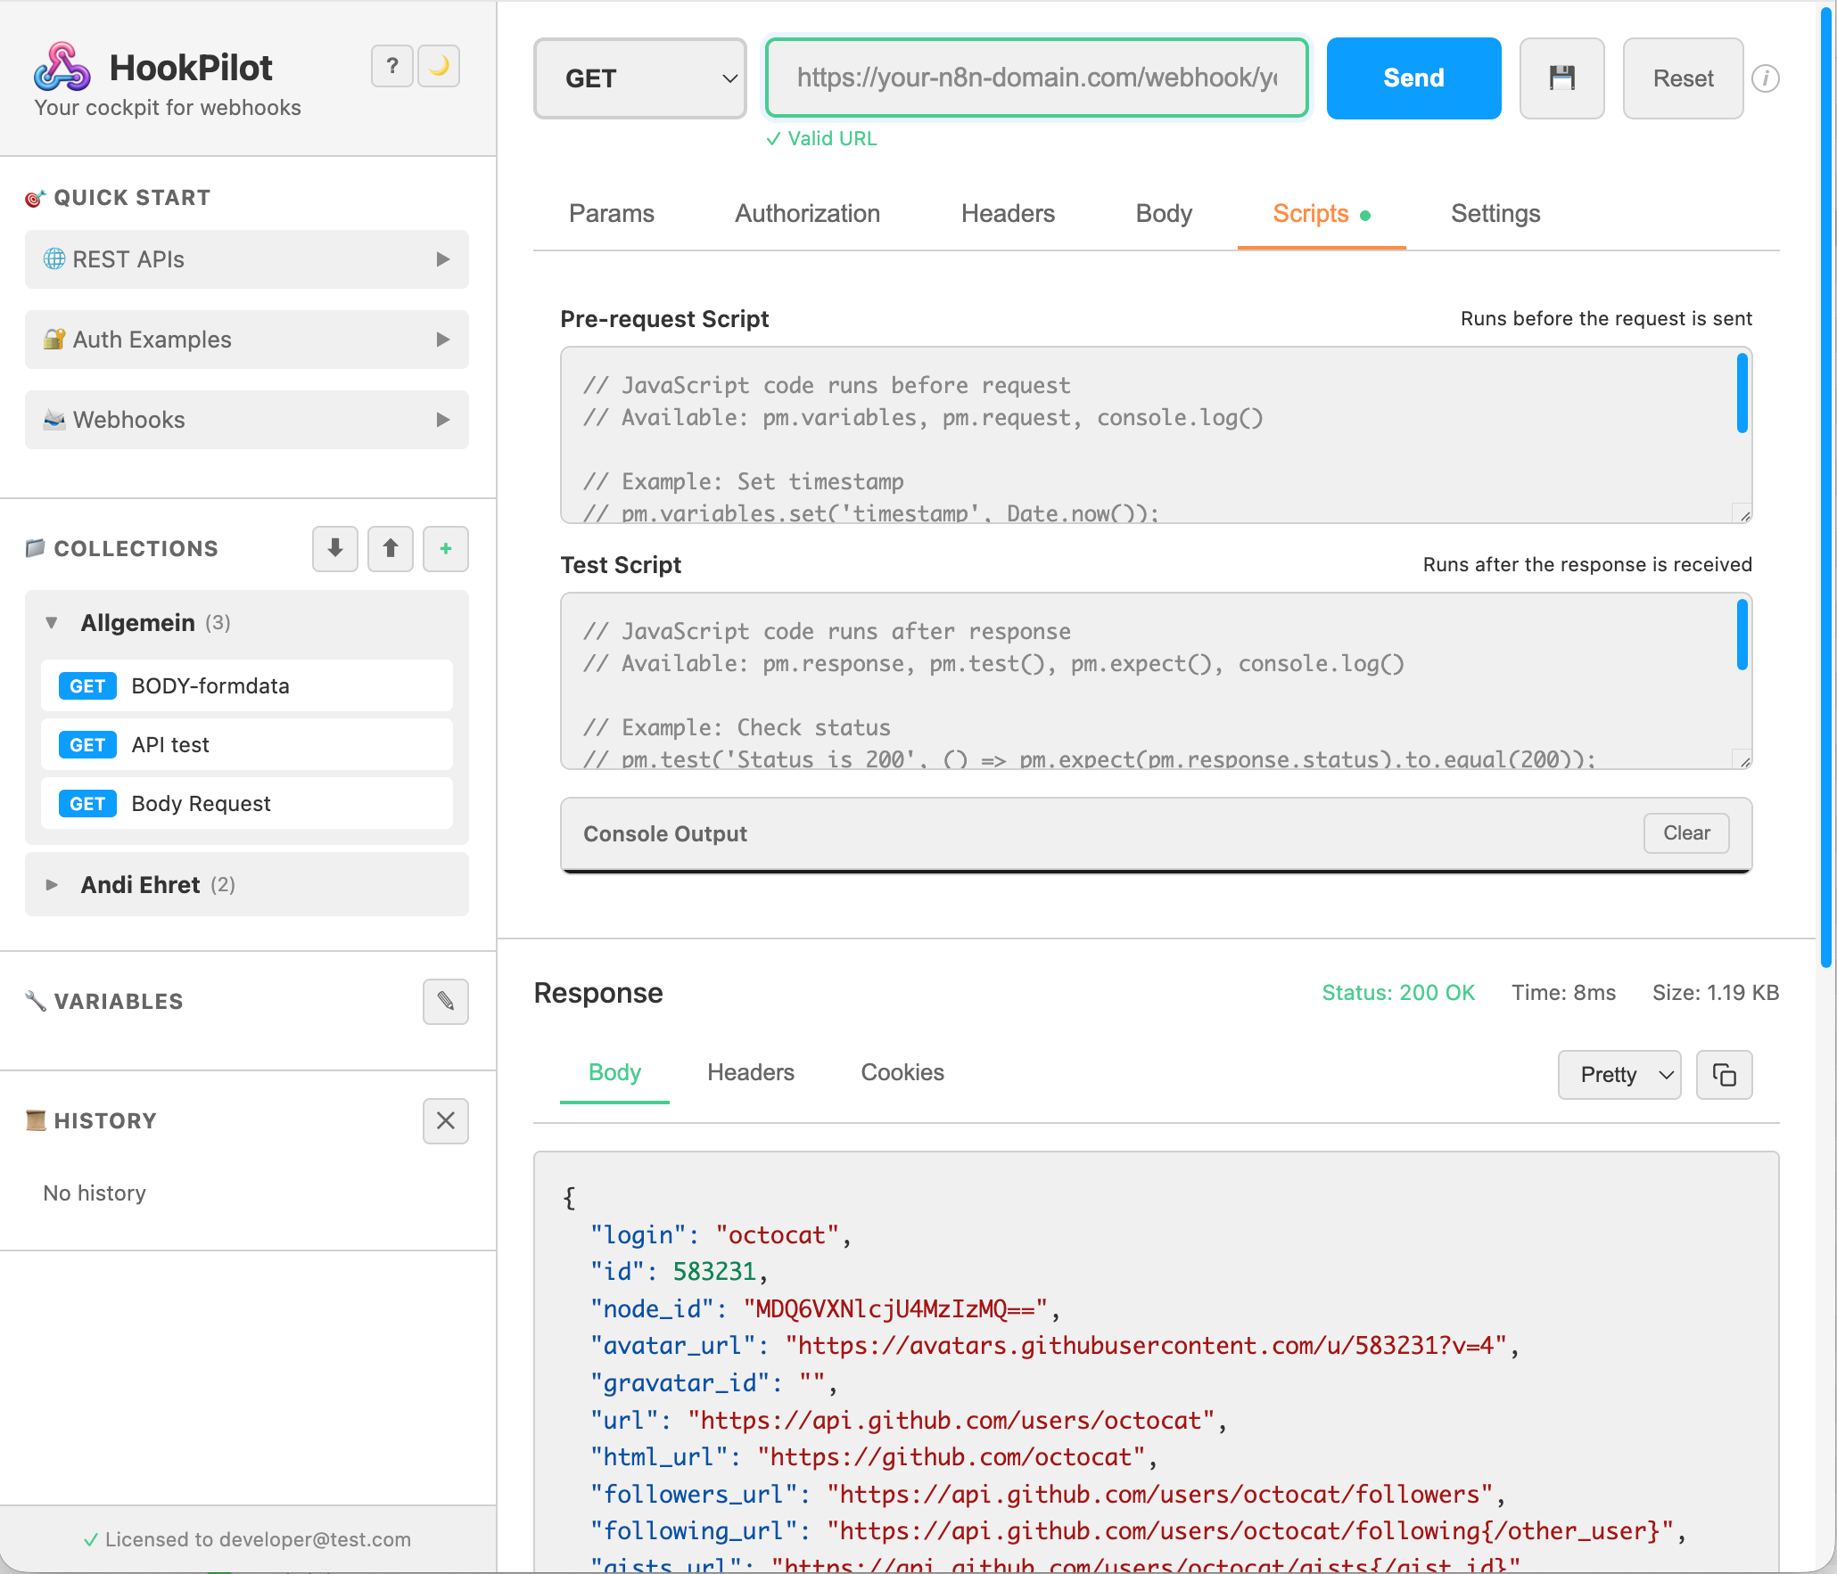Click the info icon next to Reset
Viewport: 1837px width, 1574px height.
1765,78
